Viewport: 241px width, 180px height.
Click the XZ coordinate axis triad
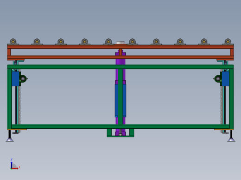[15, 164]
